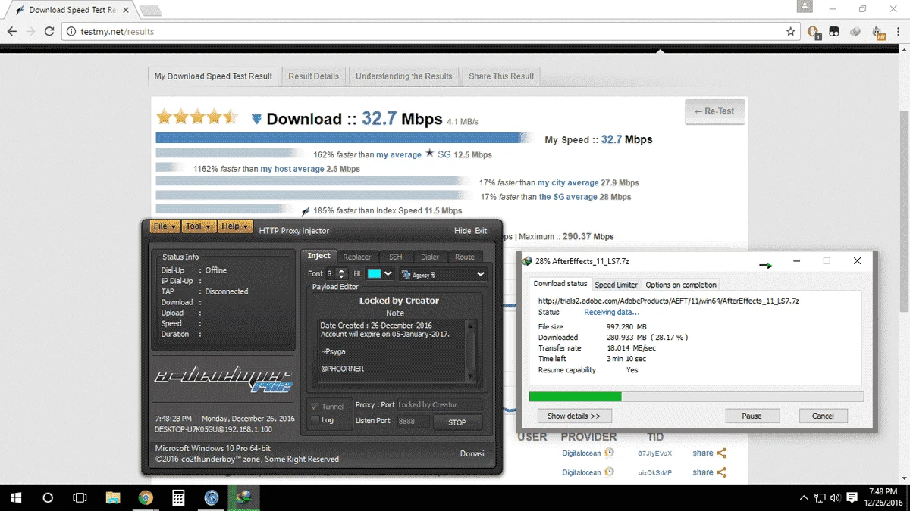Click the extension icon with 'off' badge
Viewport: 910px width, 511px height.
(878, 32)
